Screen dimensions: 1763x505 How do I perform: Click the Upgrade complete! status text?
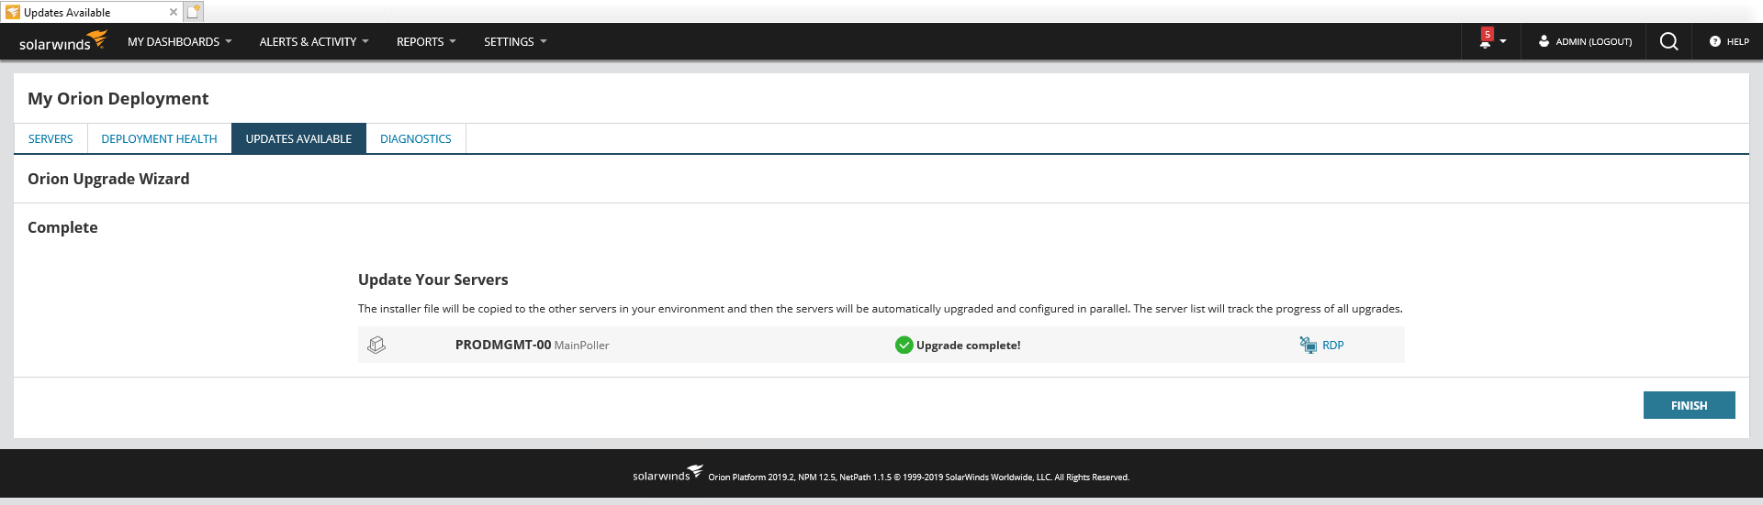click(968, 346)
